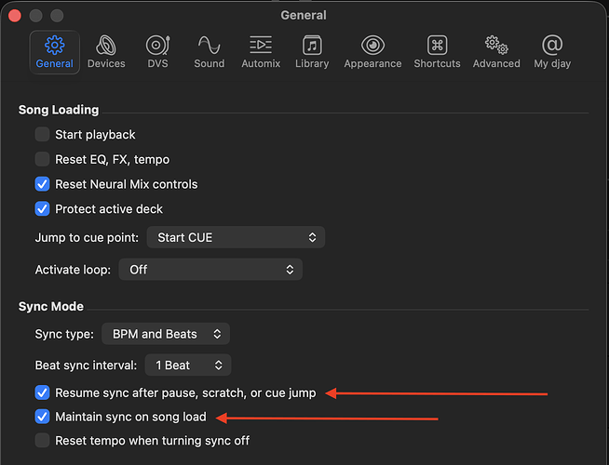Open the My djay account tab
Screen dimensions: 609x465
tap(552, 52)
